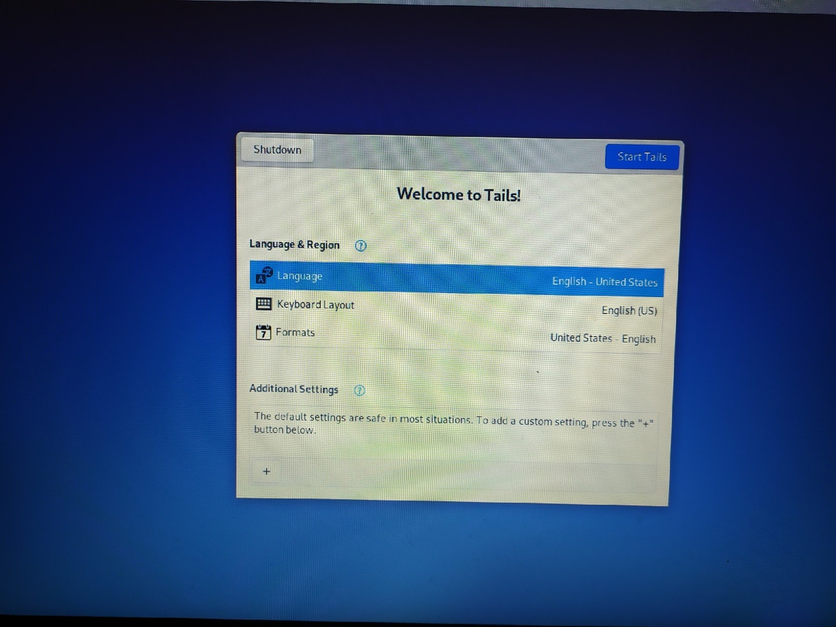Change the English (US) keyboard value
This screenshot has height=627, width=836.
point(629,310)
